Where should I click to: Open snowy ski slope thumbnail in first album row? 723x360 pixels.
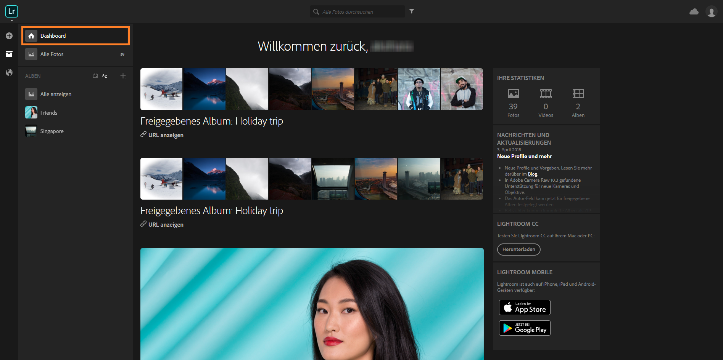pyautogui.click(x=161, y=89)
